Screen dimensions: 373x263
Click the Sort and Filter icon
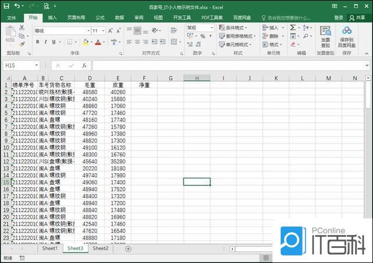(306, 27)
